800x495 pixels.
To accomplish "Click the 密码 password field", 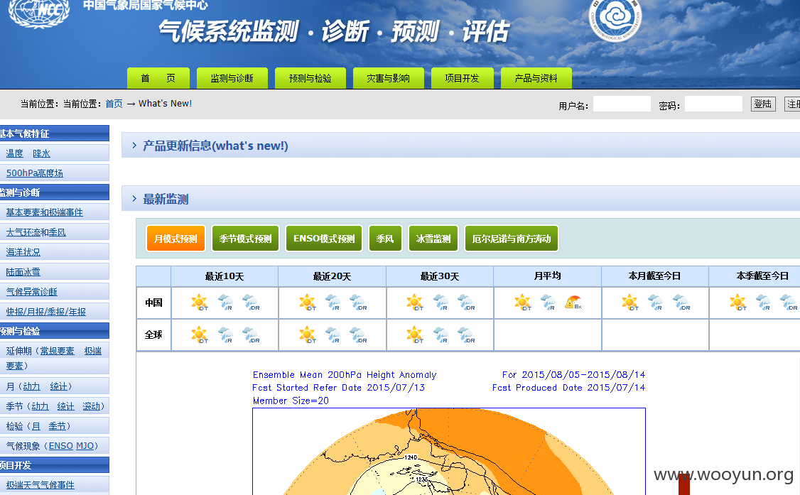I will [713, 104].
